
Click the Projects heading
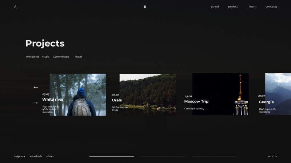(x=45, y=43)
